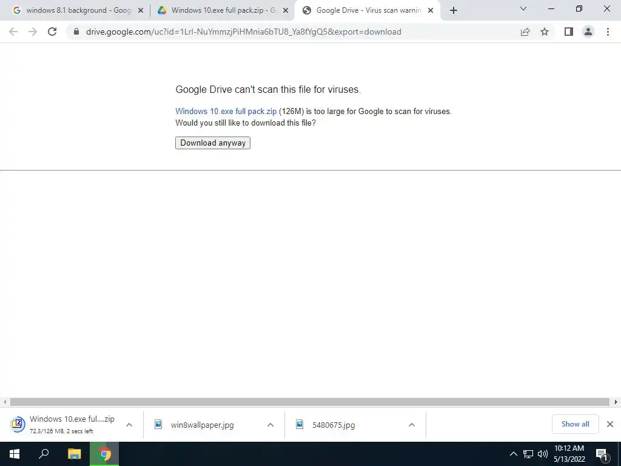Close the 'Google Drive - Virus scan warning' tab
This screenshot has height=466, width=621.
tap(431, 10)
